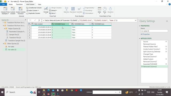
Task: Add a Conditional Column
Action: click(34, 8)
